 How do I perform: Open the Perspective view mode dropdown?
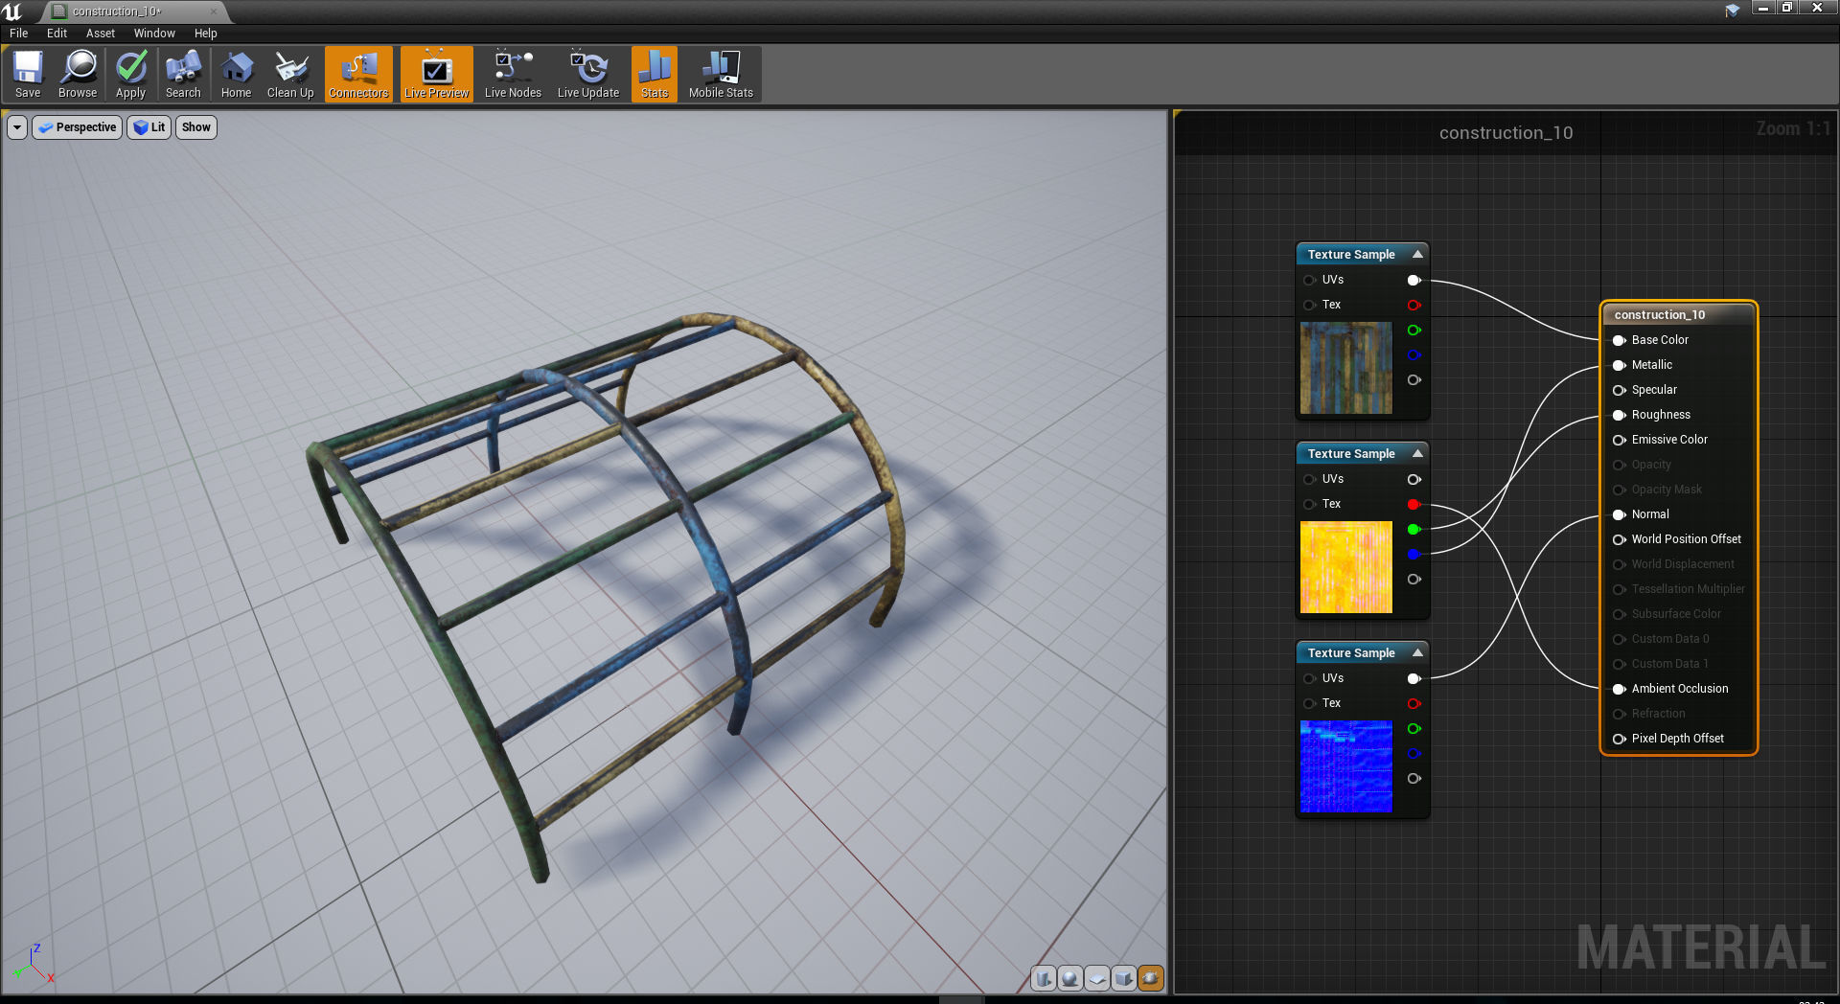pyautogui.click(x=78, y=127)
